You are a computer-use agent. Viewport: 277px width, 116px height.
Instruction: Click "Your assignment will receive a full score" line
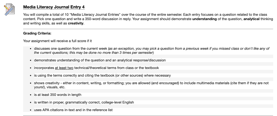[x=57, y=41]
